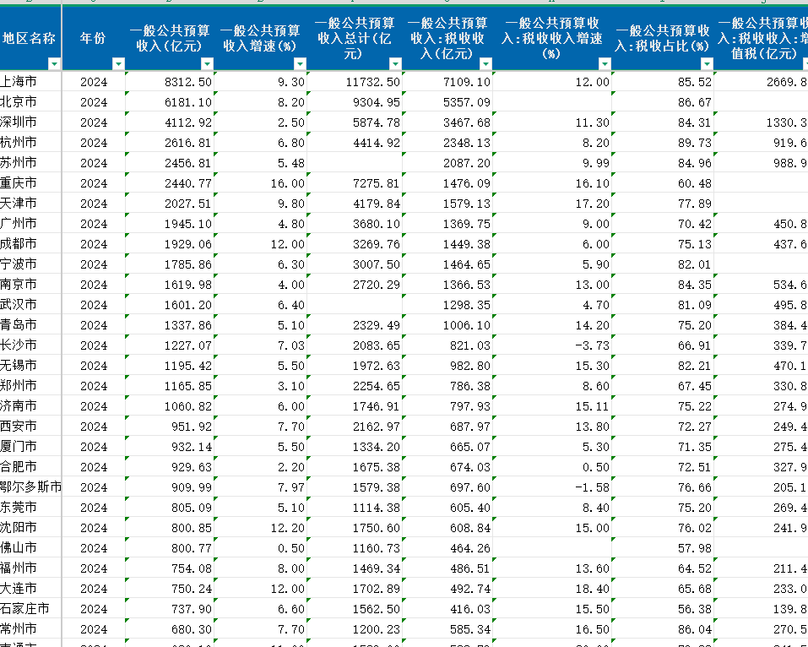Click the tax share cell 57.98

[663, 547]
